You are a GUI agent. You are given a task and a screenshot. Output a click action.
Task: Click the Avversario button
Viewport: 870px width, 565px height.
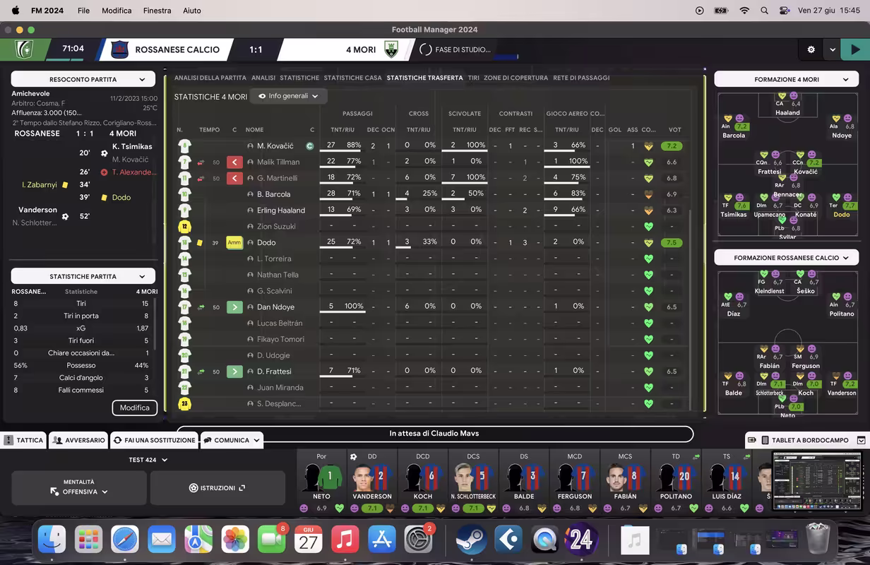(x=78, y=440)
